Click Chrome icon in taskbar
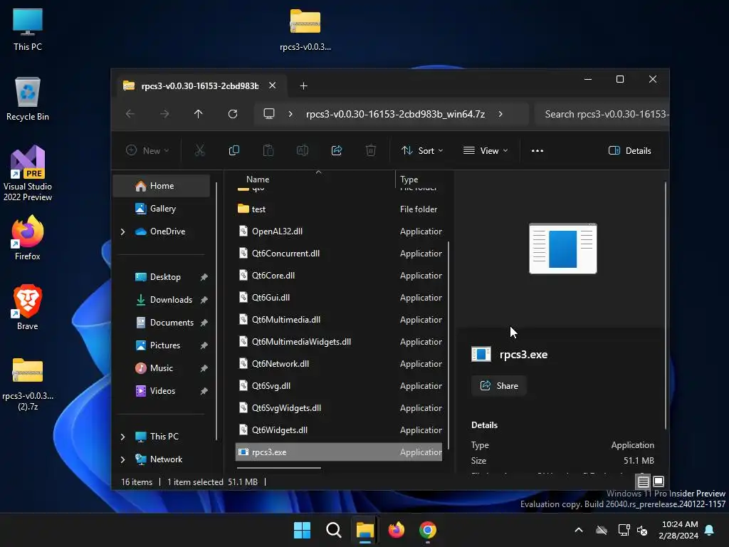Image resolution: width=729 pixels, height=547 pixels. click(428, 530)
